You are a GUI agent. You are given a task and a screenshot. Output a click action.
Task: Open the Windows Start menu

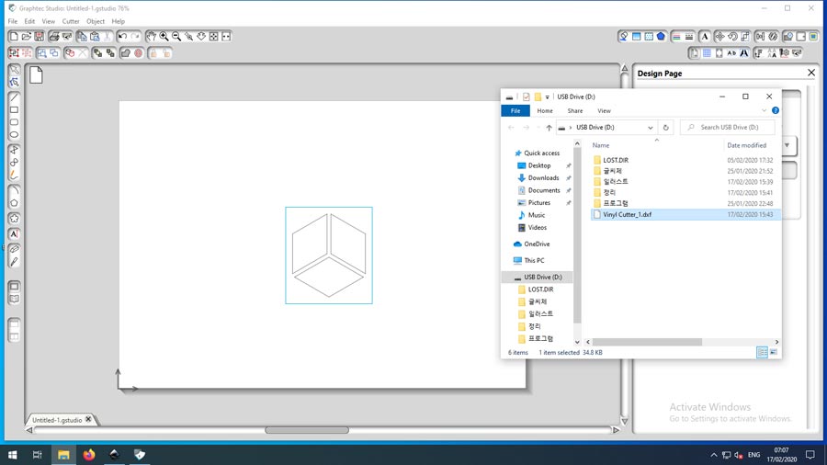click(x=12, y=455)
